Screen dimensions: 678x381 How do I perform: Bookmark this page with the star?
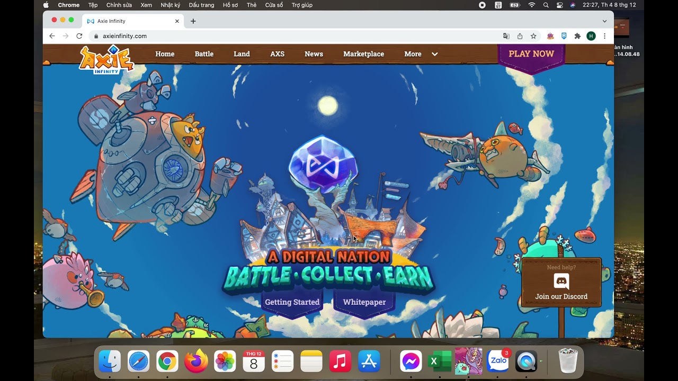[533, 36]
